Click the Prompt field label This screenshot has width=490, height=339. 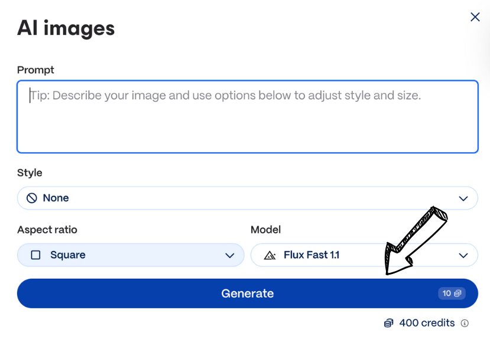point(35,70)
